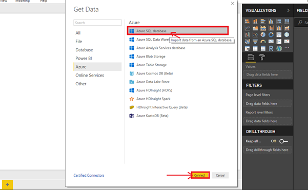Select the ArcGIS Maps visual

click(x=279, y=48)
